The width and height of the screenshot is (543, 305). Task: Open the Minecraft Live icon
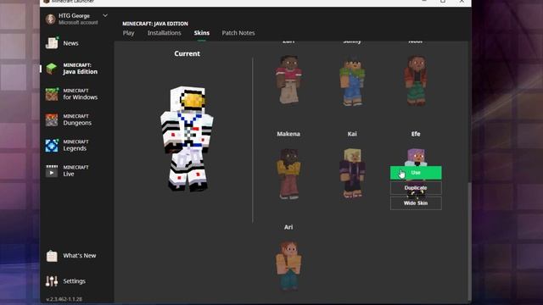52,171
